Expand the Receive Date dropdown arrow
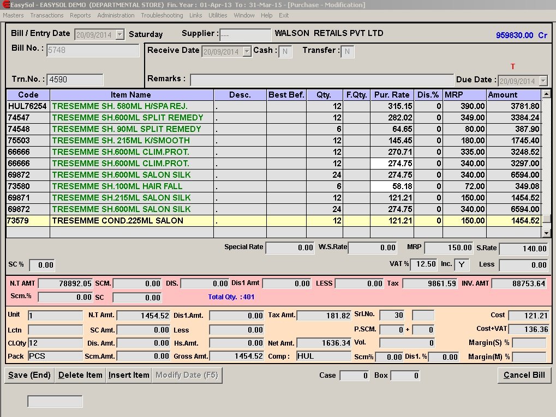The height and width of the screenshot is (417, 556). [247, 51]
